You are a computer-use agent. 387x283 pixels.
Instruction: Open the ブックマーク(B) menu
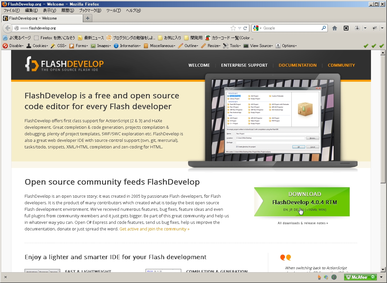click(x=90, y=10)
